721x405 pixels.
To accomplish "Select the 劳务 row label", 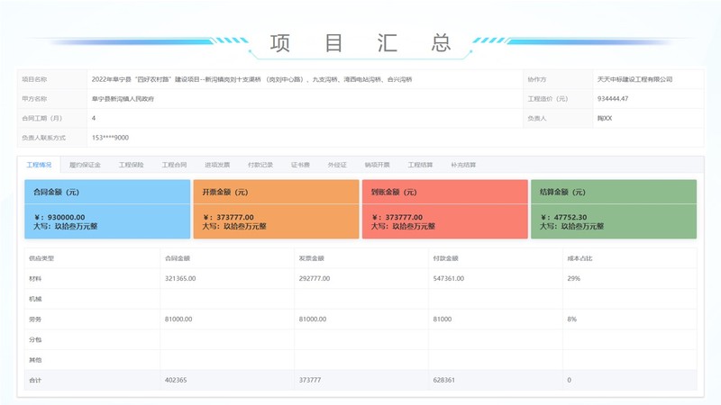I will [x=35, y=319].
